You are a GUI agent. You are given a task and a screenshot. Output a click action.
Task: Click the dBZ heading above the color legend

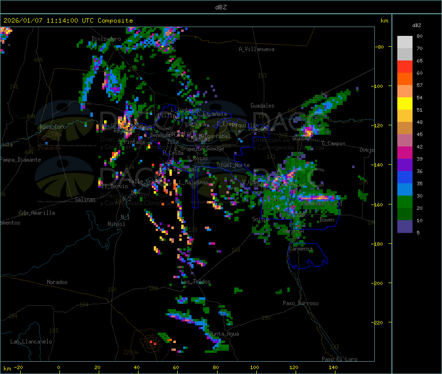(416, 26)
